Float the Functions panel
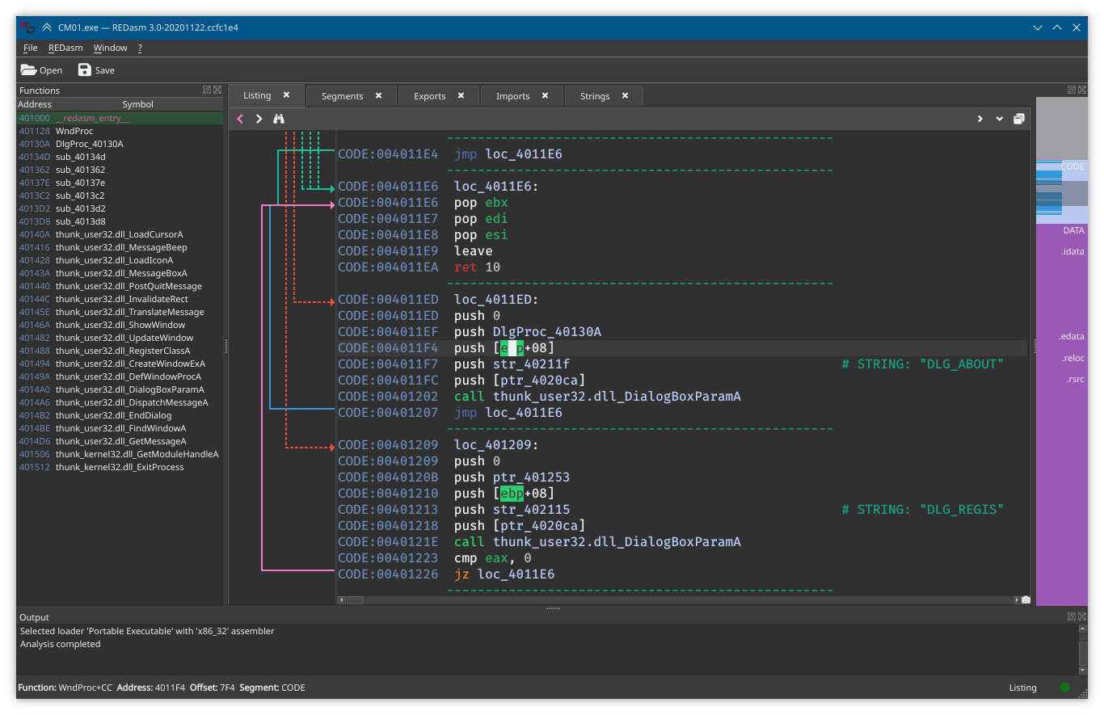1104x715 pixels. coord(207,90)
